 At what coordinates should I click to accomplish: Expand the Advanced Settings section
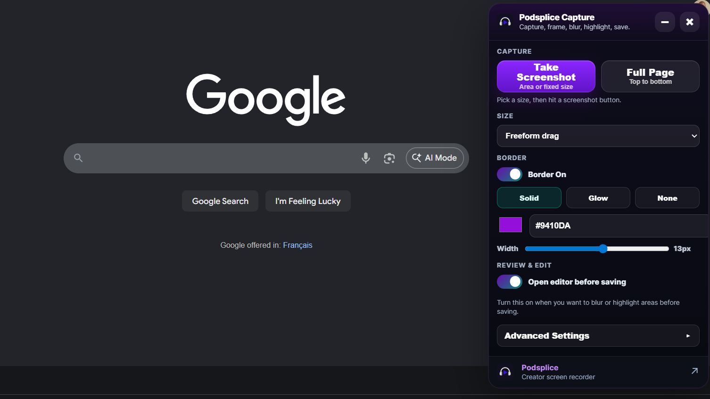(x=598, y=336)
